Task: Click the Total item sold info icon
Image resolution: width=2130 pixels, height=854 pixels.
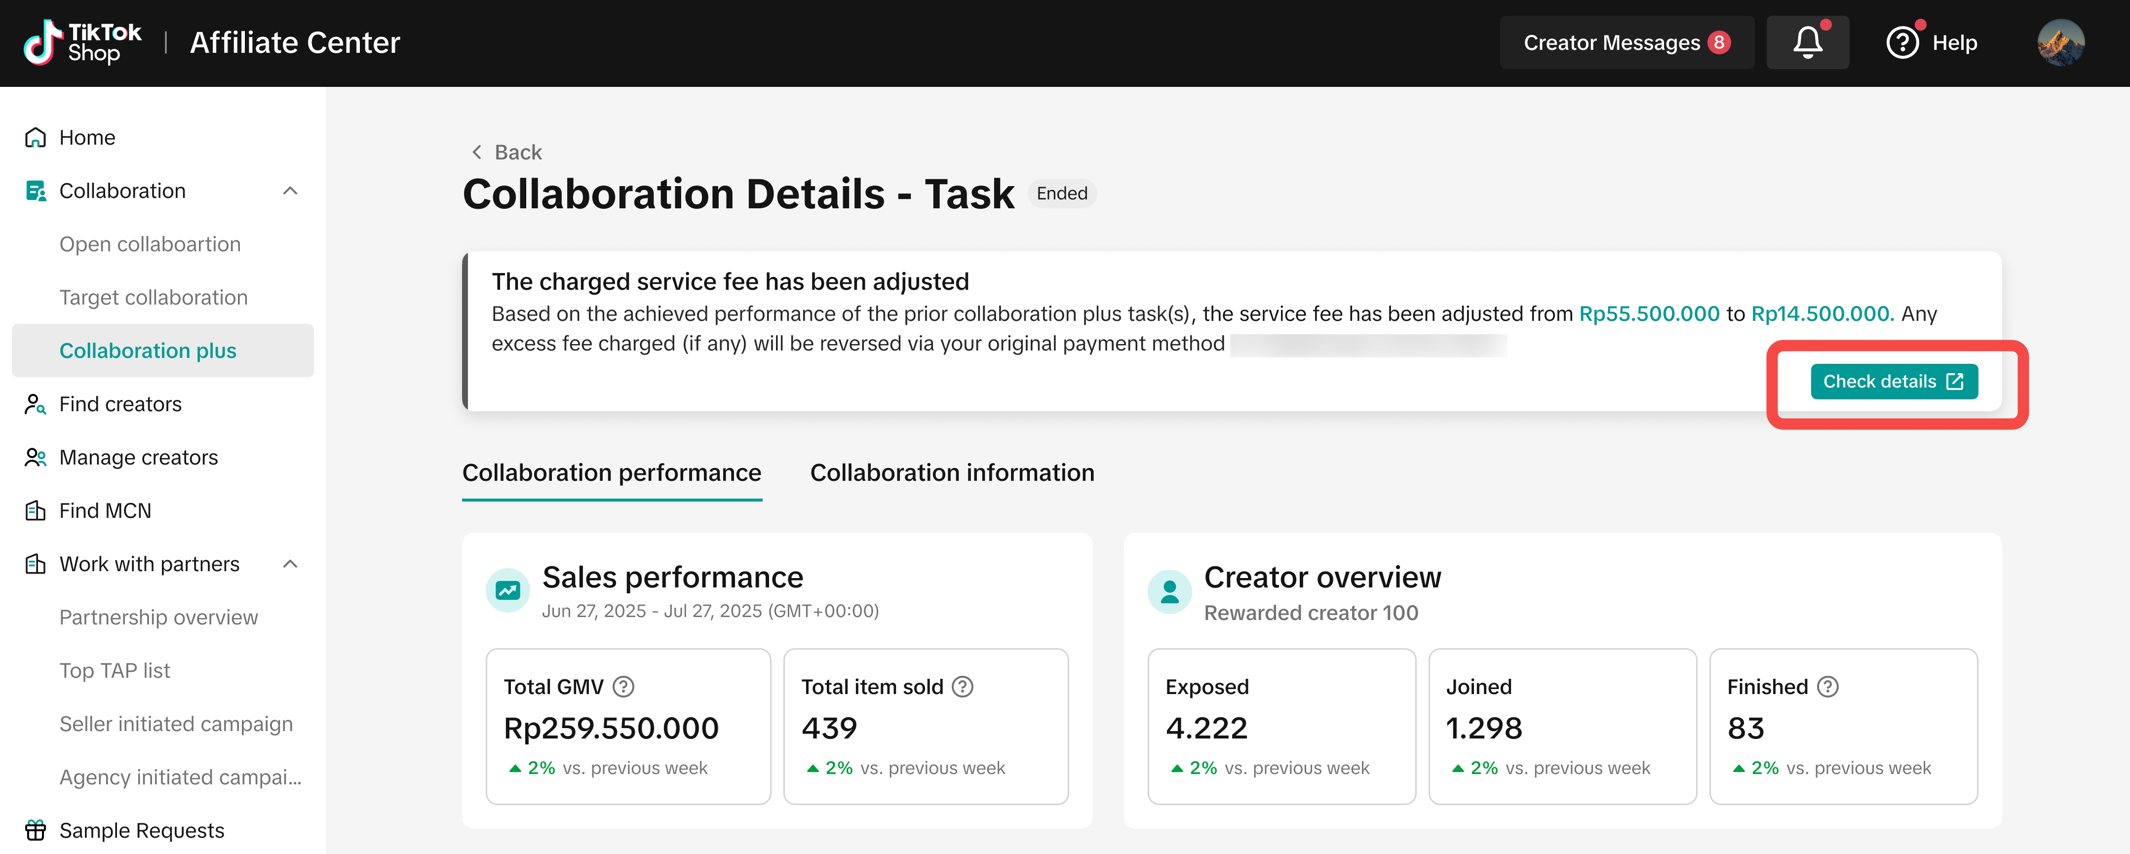Action: click(963, 686)
